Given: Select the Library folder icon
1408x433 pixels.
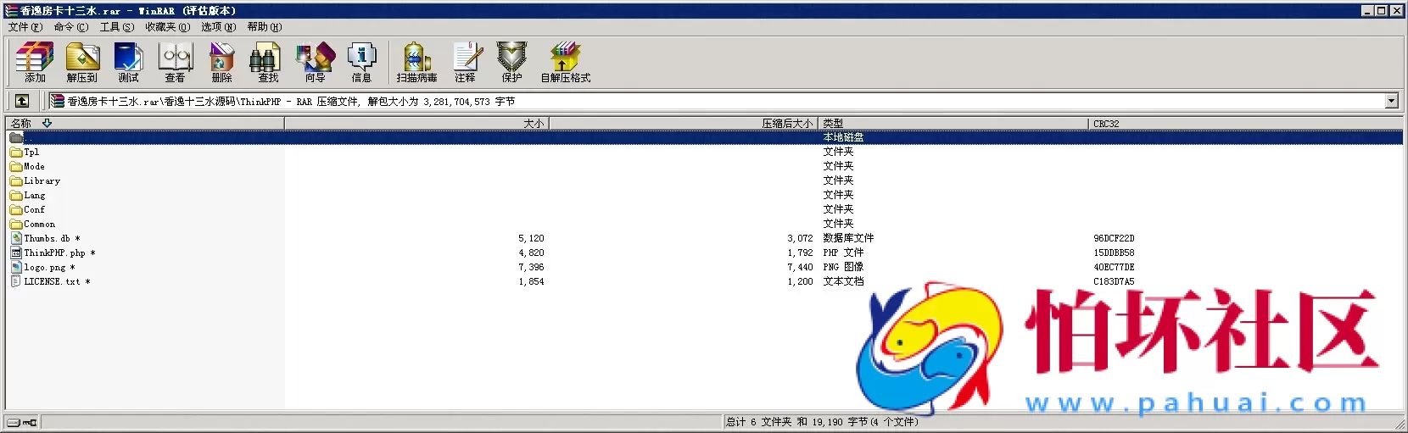Looking at the screenshot, I should tap(16, 181).
